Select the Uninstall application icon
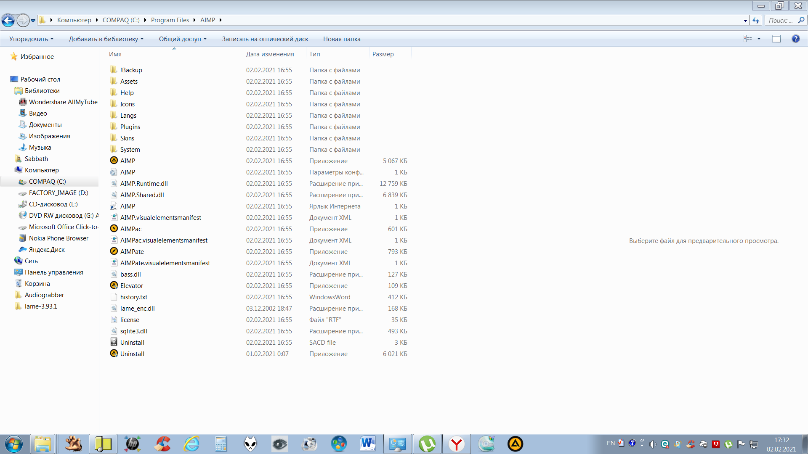The height and width of the screenshot is (454, 808). click(x=114, y=353)
